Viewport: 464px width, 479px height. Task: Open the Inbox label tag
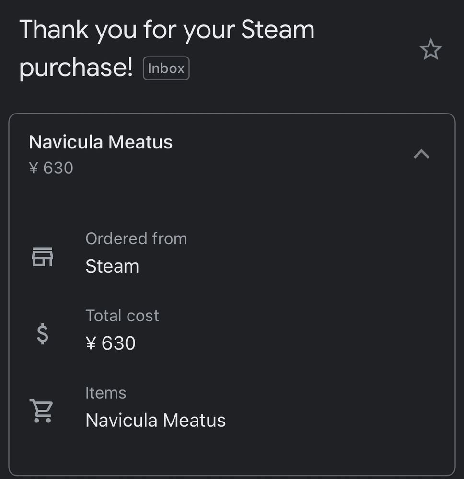[166, 68]
